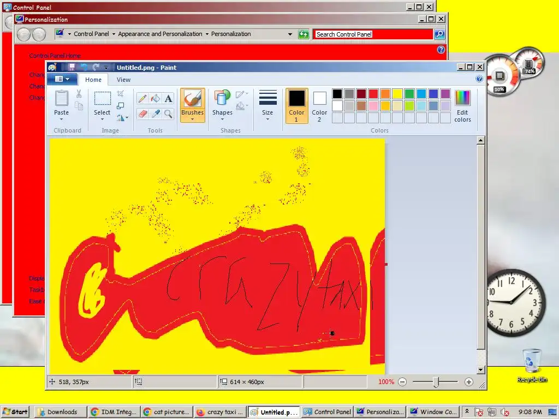Open the Customize Quick Access Toolbar arrow
Image resolution: width=559 pixels, height=419 pixels.
[106, 67]
